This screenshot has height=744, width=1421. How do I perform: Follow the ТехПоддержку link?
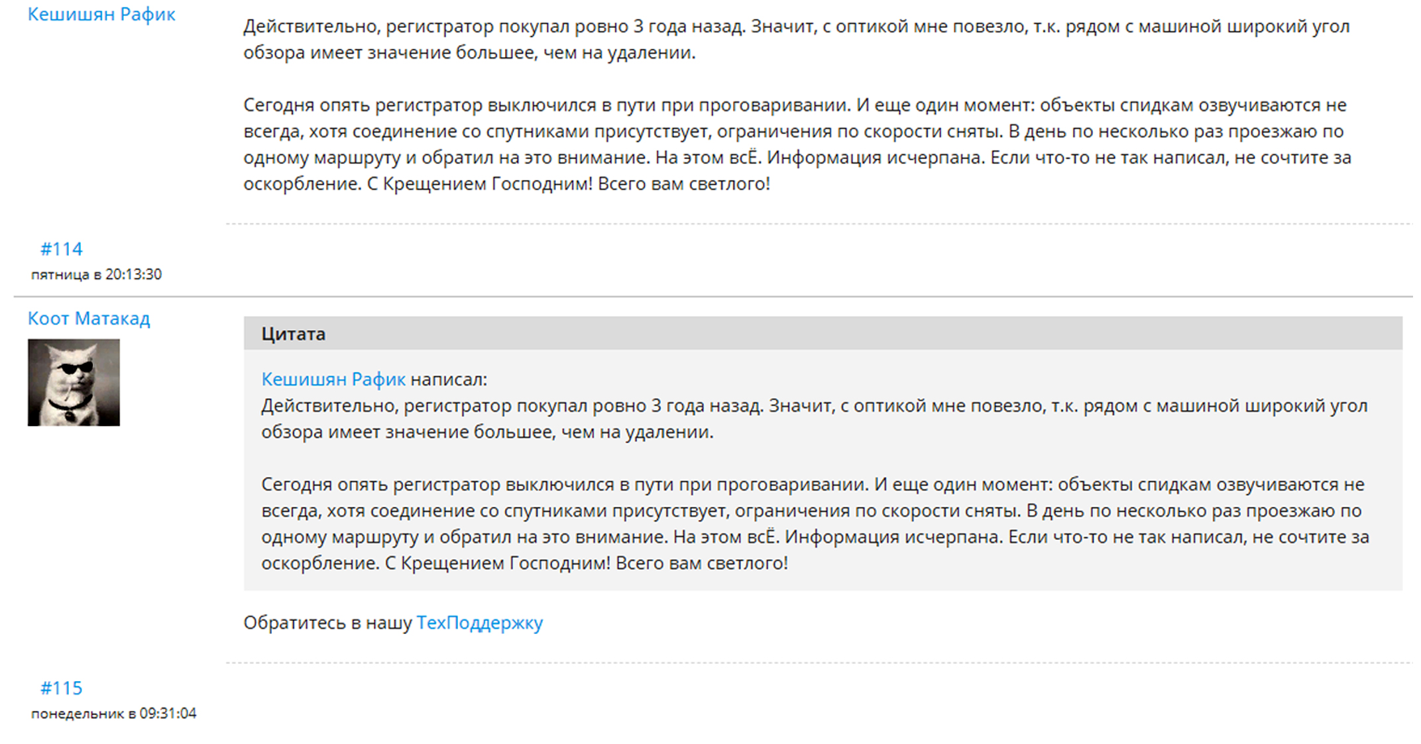pyautogui.click(x=479, y=623)
